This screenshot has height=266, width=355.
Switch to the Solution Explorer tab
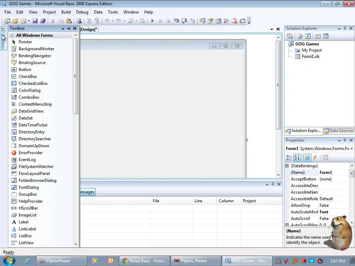pyautogui.click(x=303, y=131)
